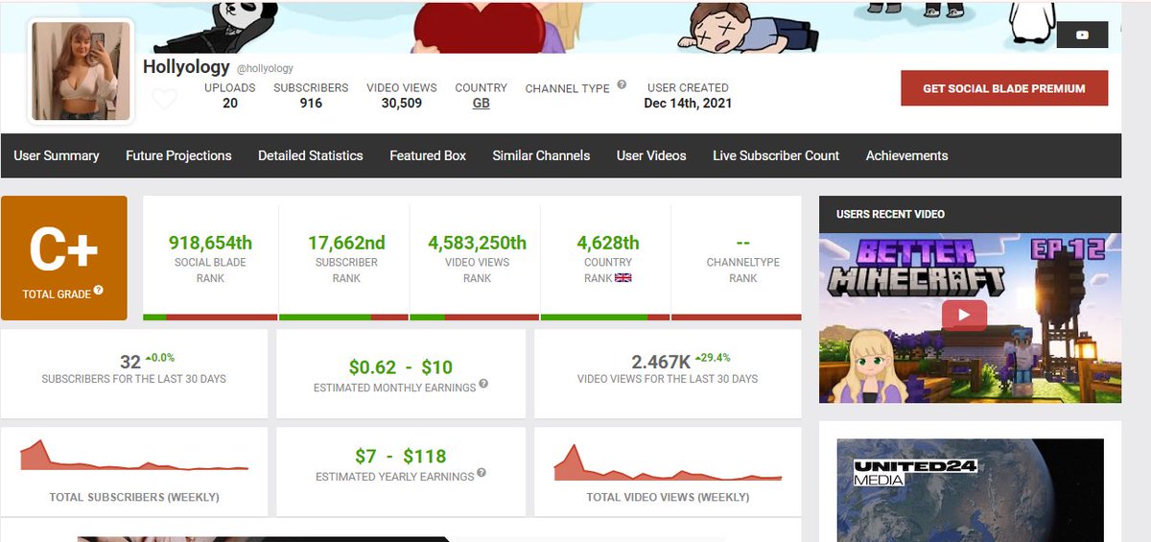Click the Uploads count 20
Image resolution: width=1151 pixels, height=542 pixels.
[230, 103]
